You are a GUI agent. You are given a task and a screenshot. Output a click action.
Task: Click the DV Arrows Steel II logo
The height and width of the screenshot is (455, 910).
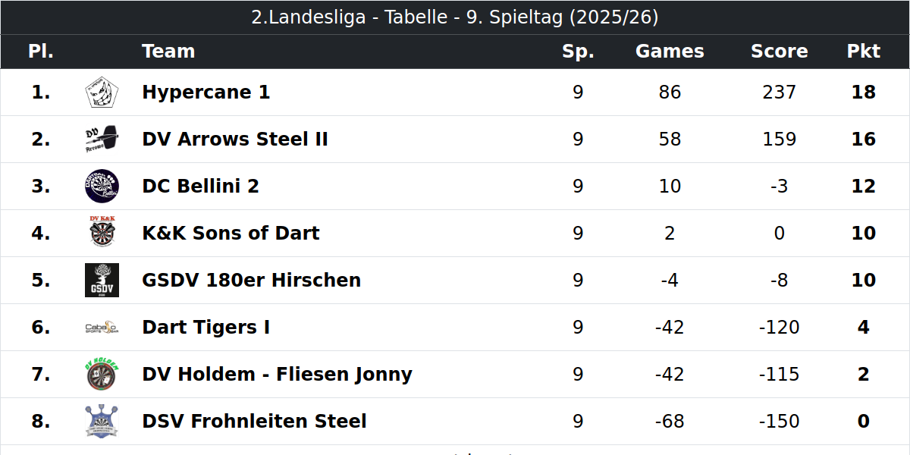tap(102, 140)
